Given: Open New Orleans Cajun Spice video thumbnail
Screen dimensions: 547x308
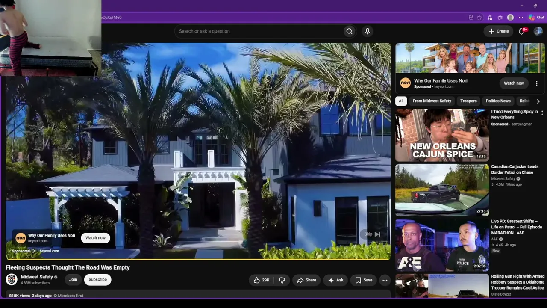Looking at the screenshot, I should [x=442, y=135].
